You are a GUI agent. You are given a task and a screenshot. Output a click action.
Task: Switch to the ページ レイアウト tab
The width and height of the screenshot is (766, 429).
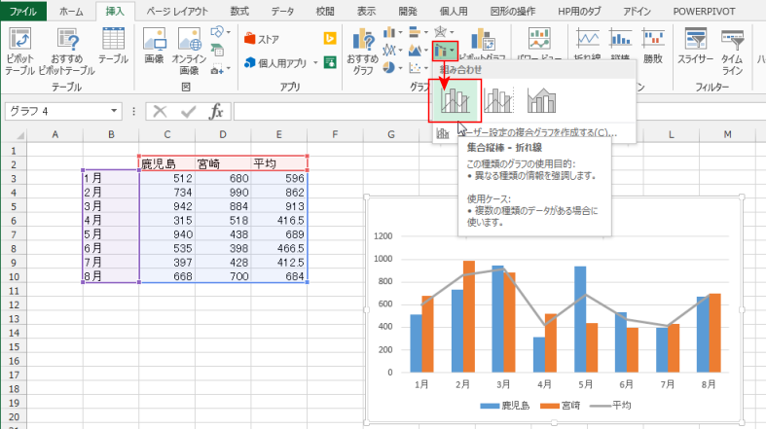point(177,11)
